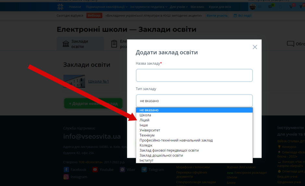
Task: Click the 'Вебінар:' red label
Action: (x=94, y=16)
